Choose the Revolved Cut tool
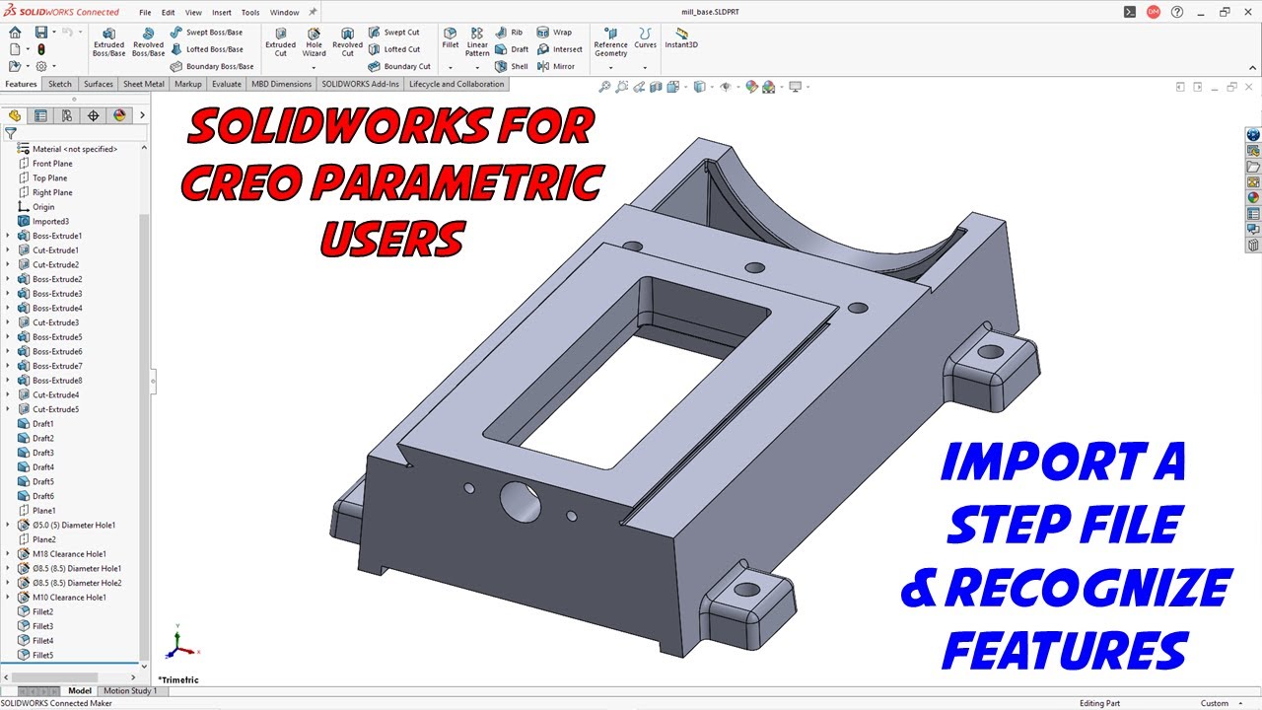Image resolution: width=1262 pixels, height=710 pixels. tap(347, 41)
